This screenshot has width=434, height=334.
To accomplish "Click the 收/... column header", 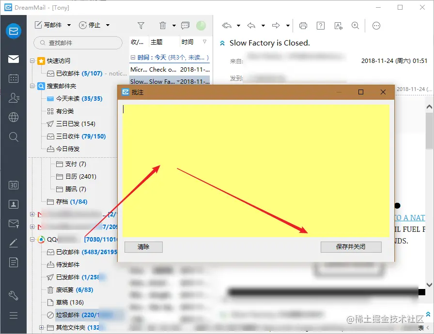I will pos(137,42).
